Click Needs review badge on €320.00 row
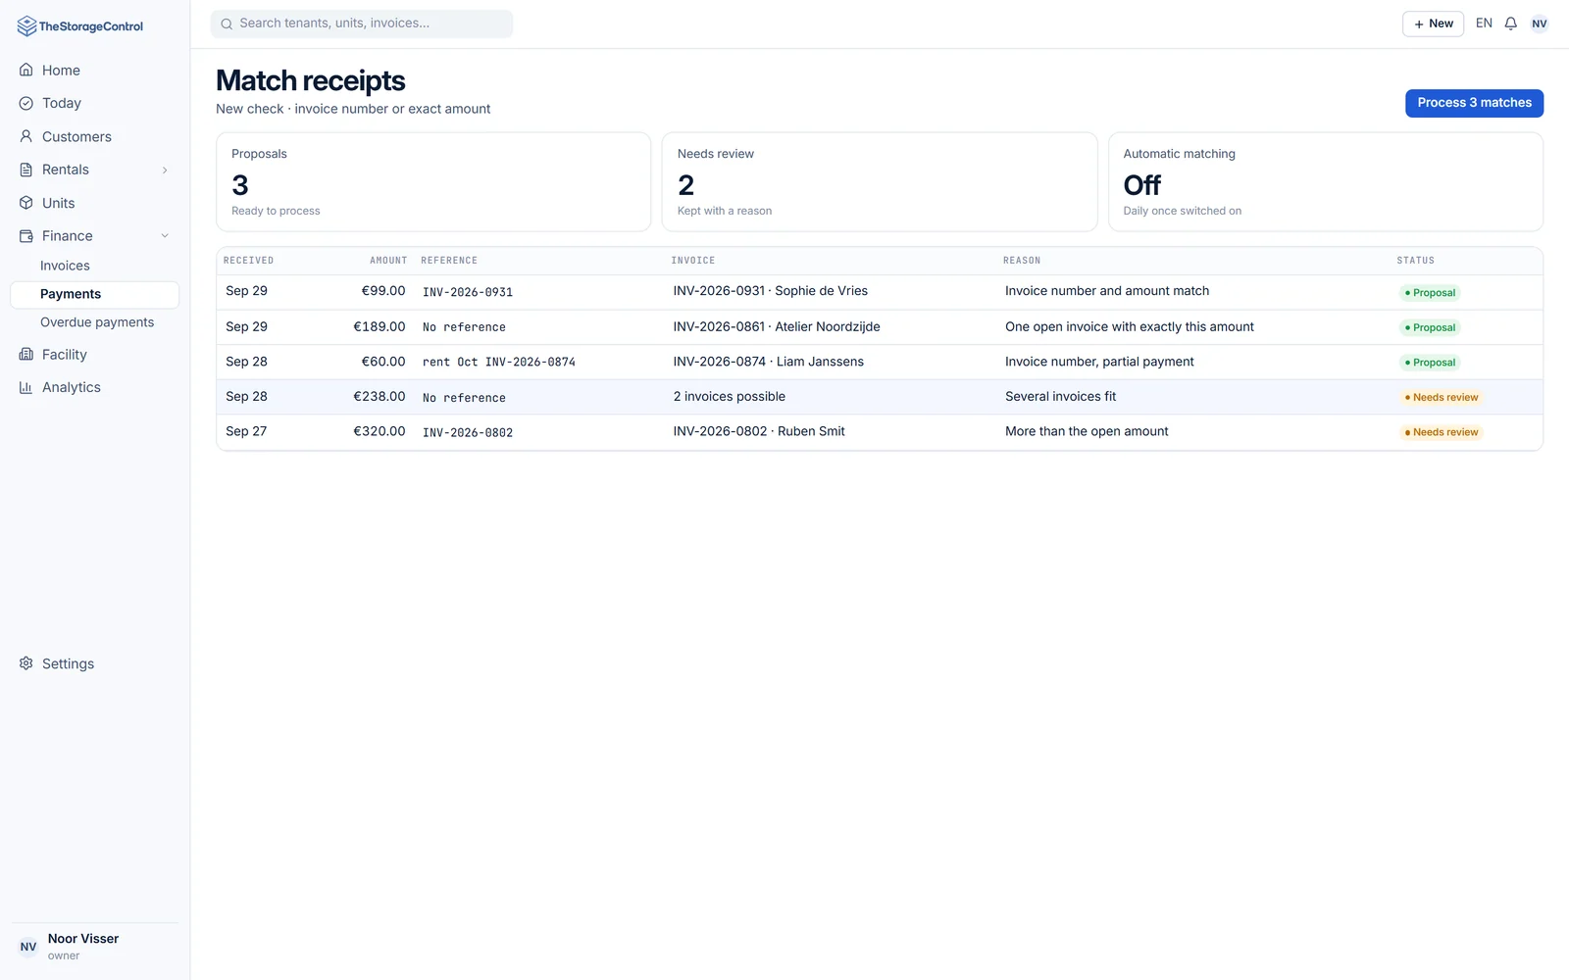Image resolution: width=1569 pixels, height=980 pixels. (1441, 432)
